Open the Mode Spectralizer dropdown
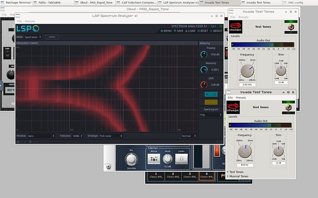 coord(33,37)
